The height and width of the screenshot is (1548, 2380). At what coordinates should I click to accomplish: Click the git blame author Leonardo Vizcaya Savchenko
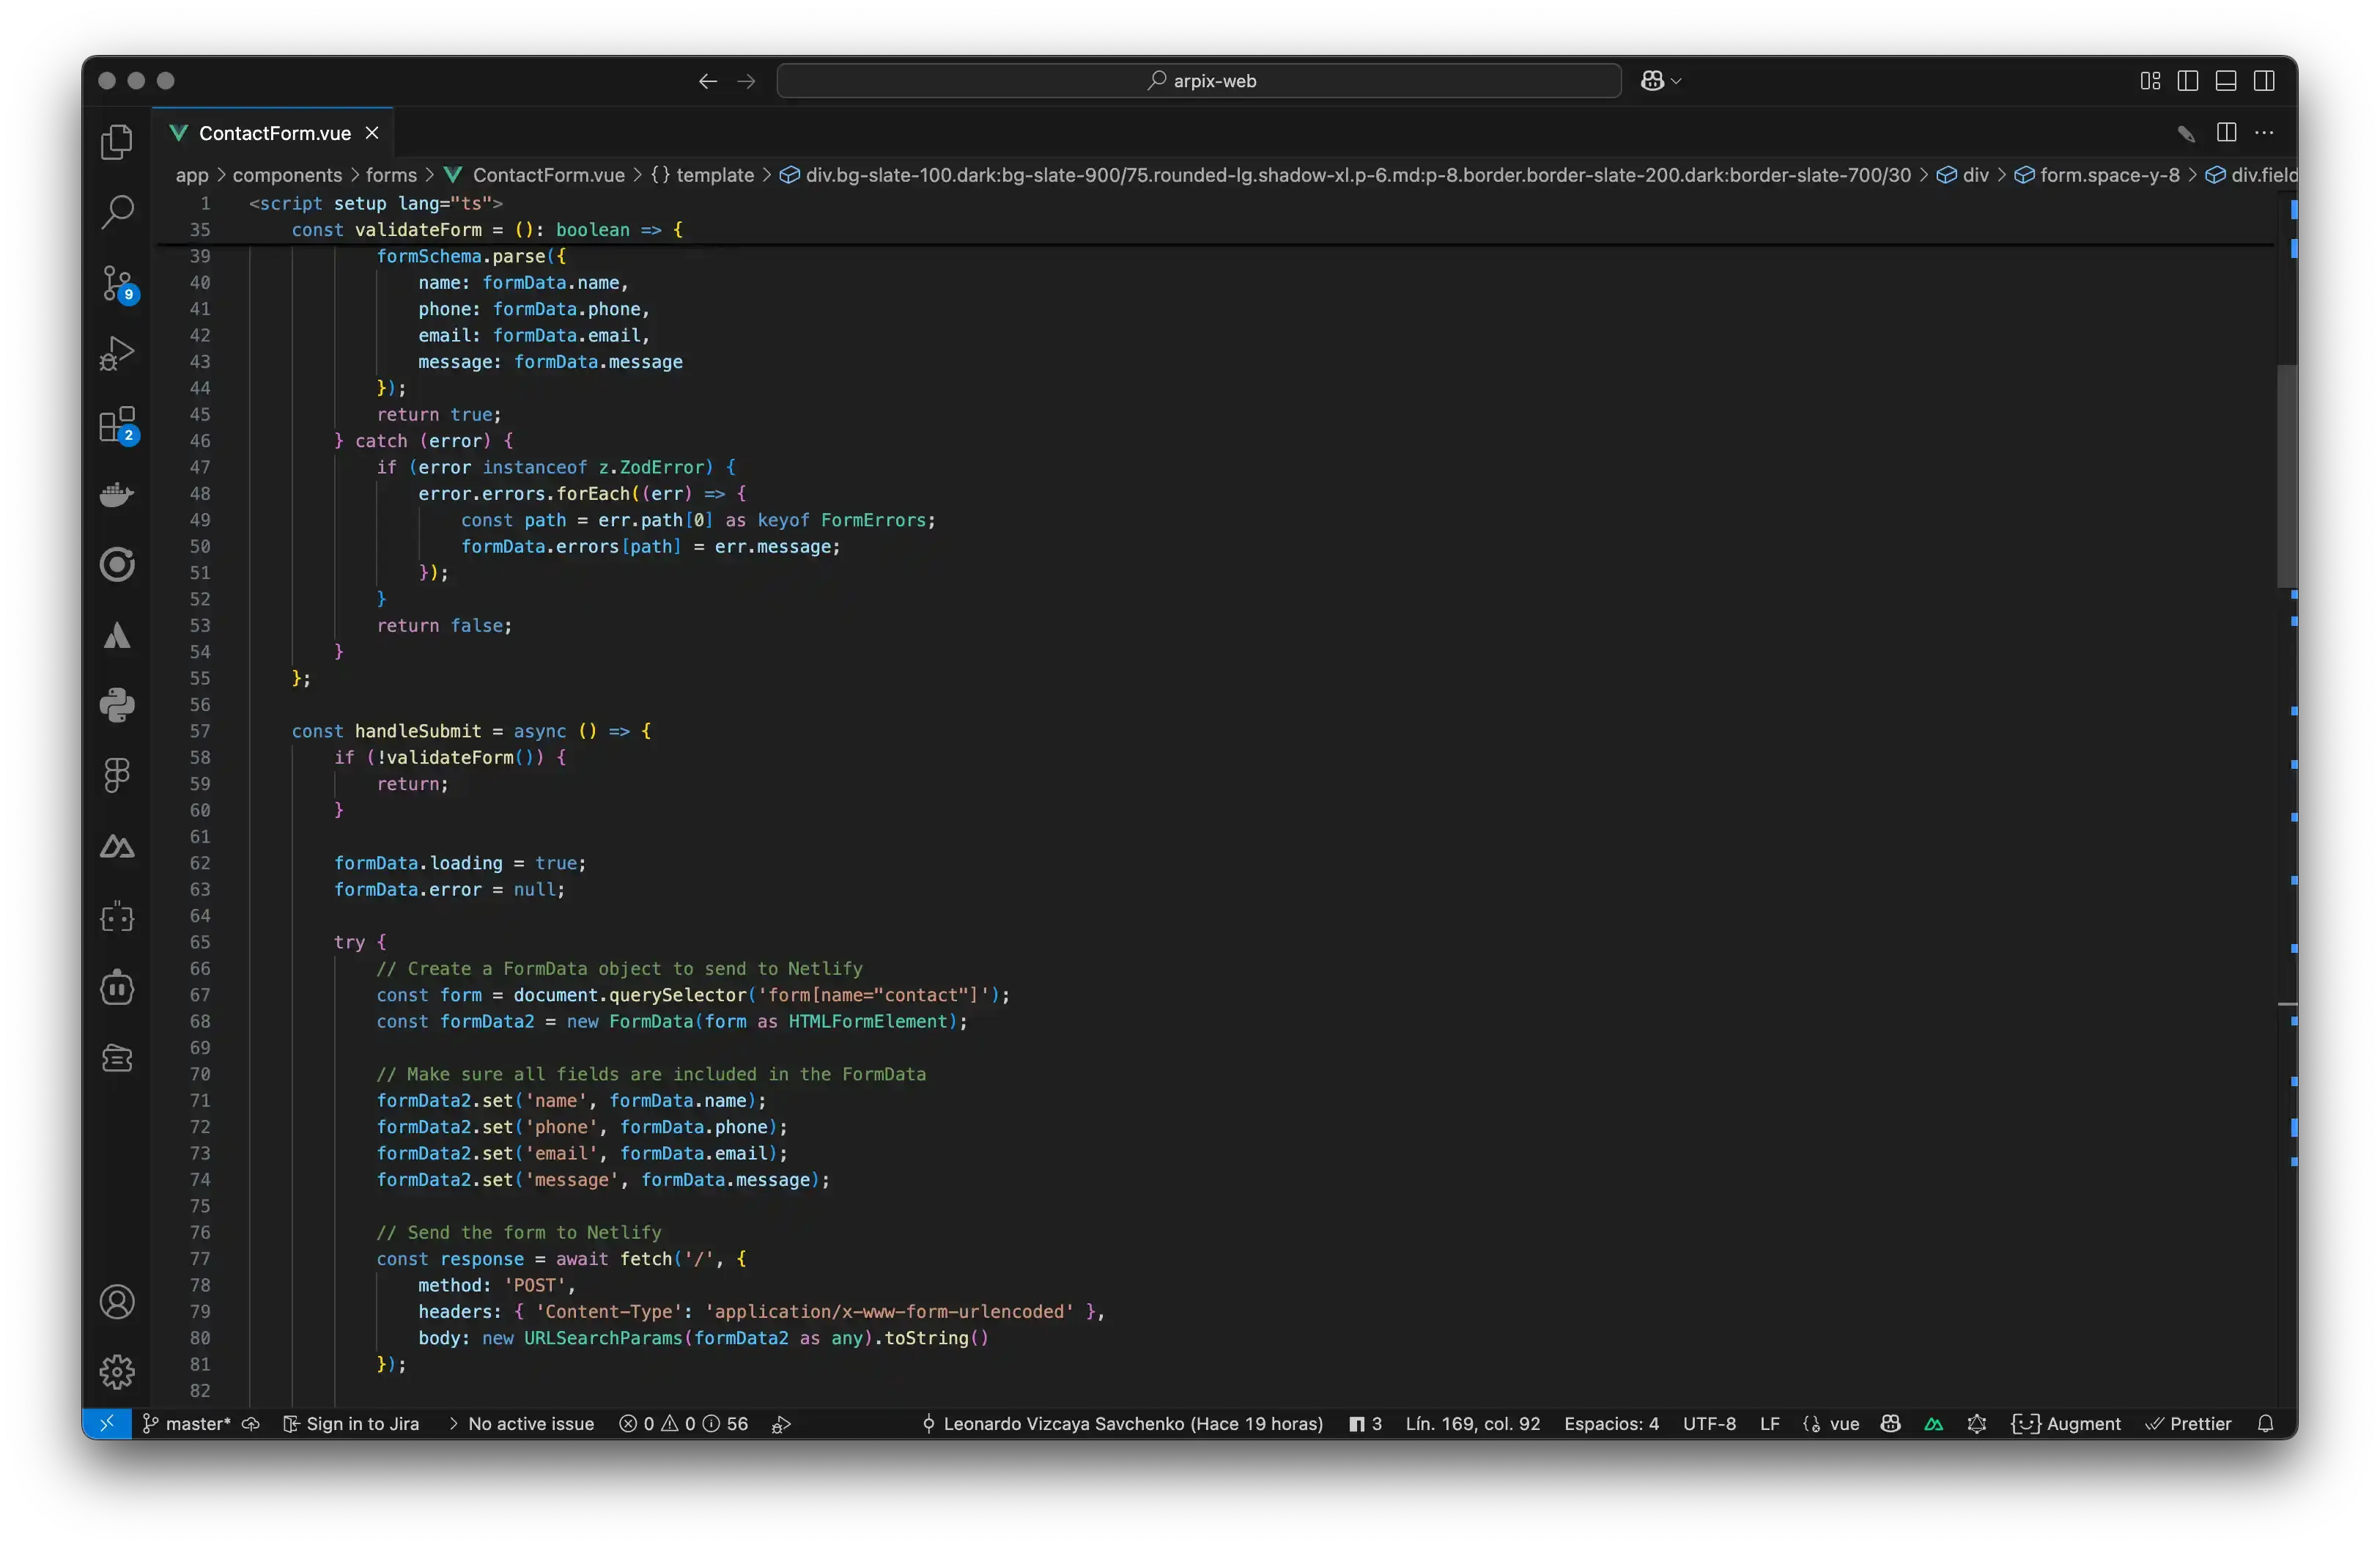1122,1424
